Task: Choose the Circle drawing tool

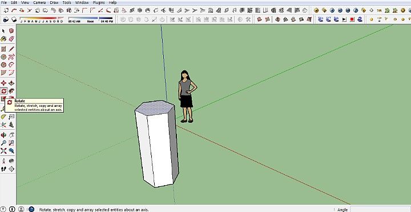Action: [x=3, y=57]
